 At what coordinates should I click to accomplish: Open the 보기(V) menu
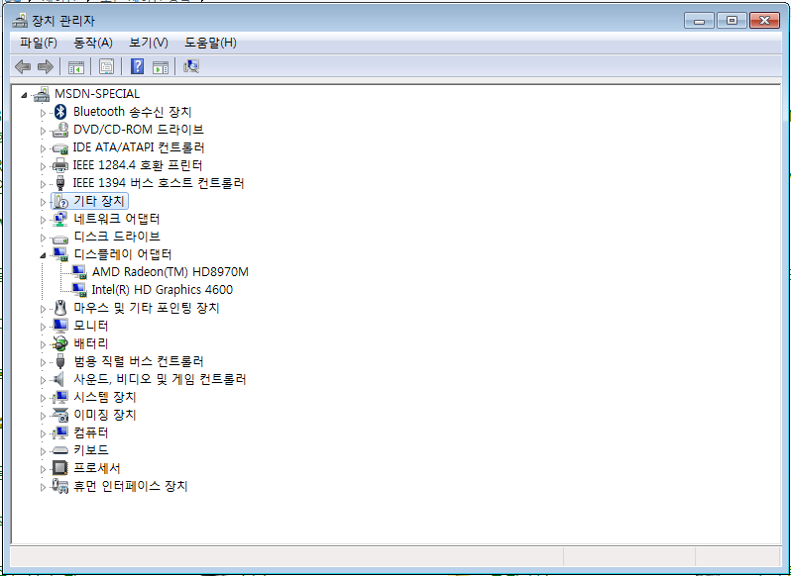pyautogui.click(x=149, y=43)
